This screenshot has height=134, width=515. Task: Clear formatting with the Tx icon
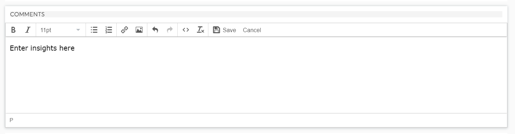pyautogui.click(x=200, y=30)
